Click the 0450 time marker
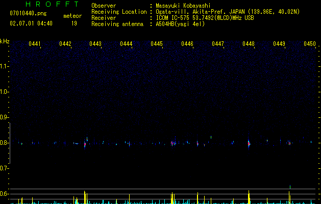 pyautogui.click(x=310, y=44)
